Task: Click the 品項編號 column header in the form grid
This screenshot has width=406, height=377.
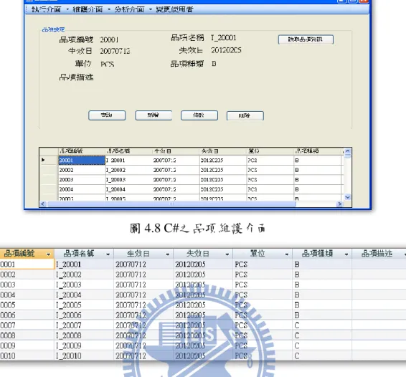Action: point(82,151)
